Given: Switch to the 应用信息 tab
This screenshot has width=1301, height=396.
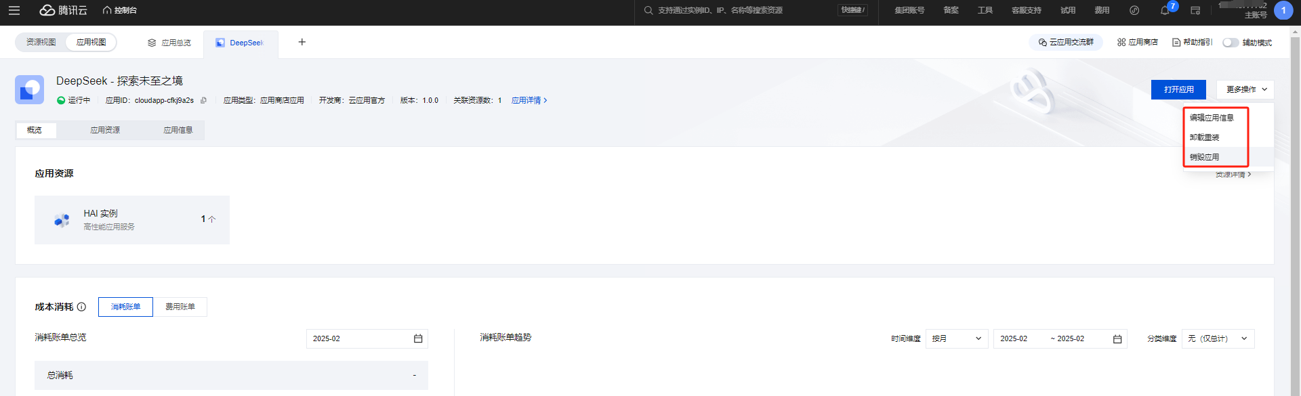Looking at the screenshot, I should point(178,130).
